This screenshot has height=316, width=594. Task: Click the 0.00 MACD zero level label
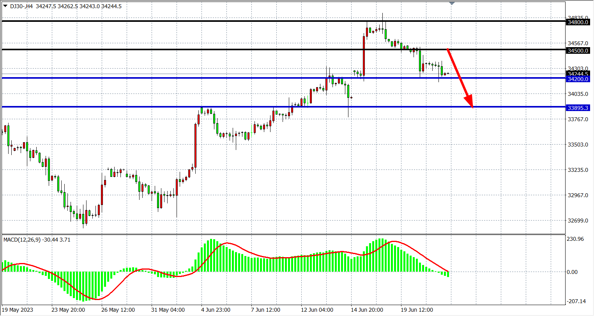572,272
